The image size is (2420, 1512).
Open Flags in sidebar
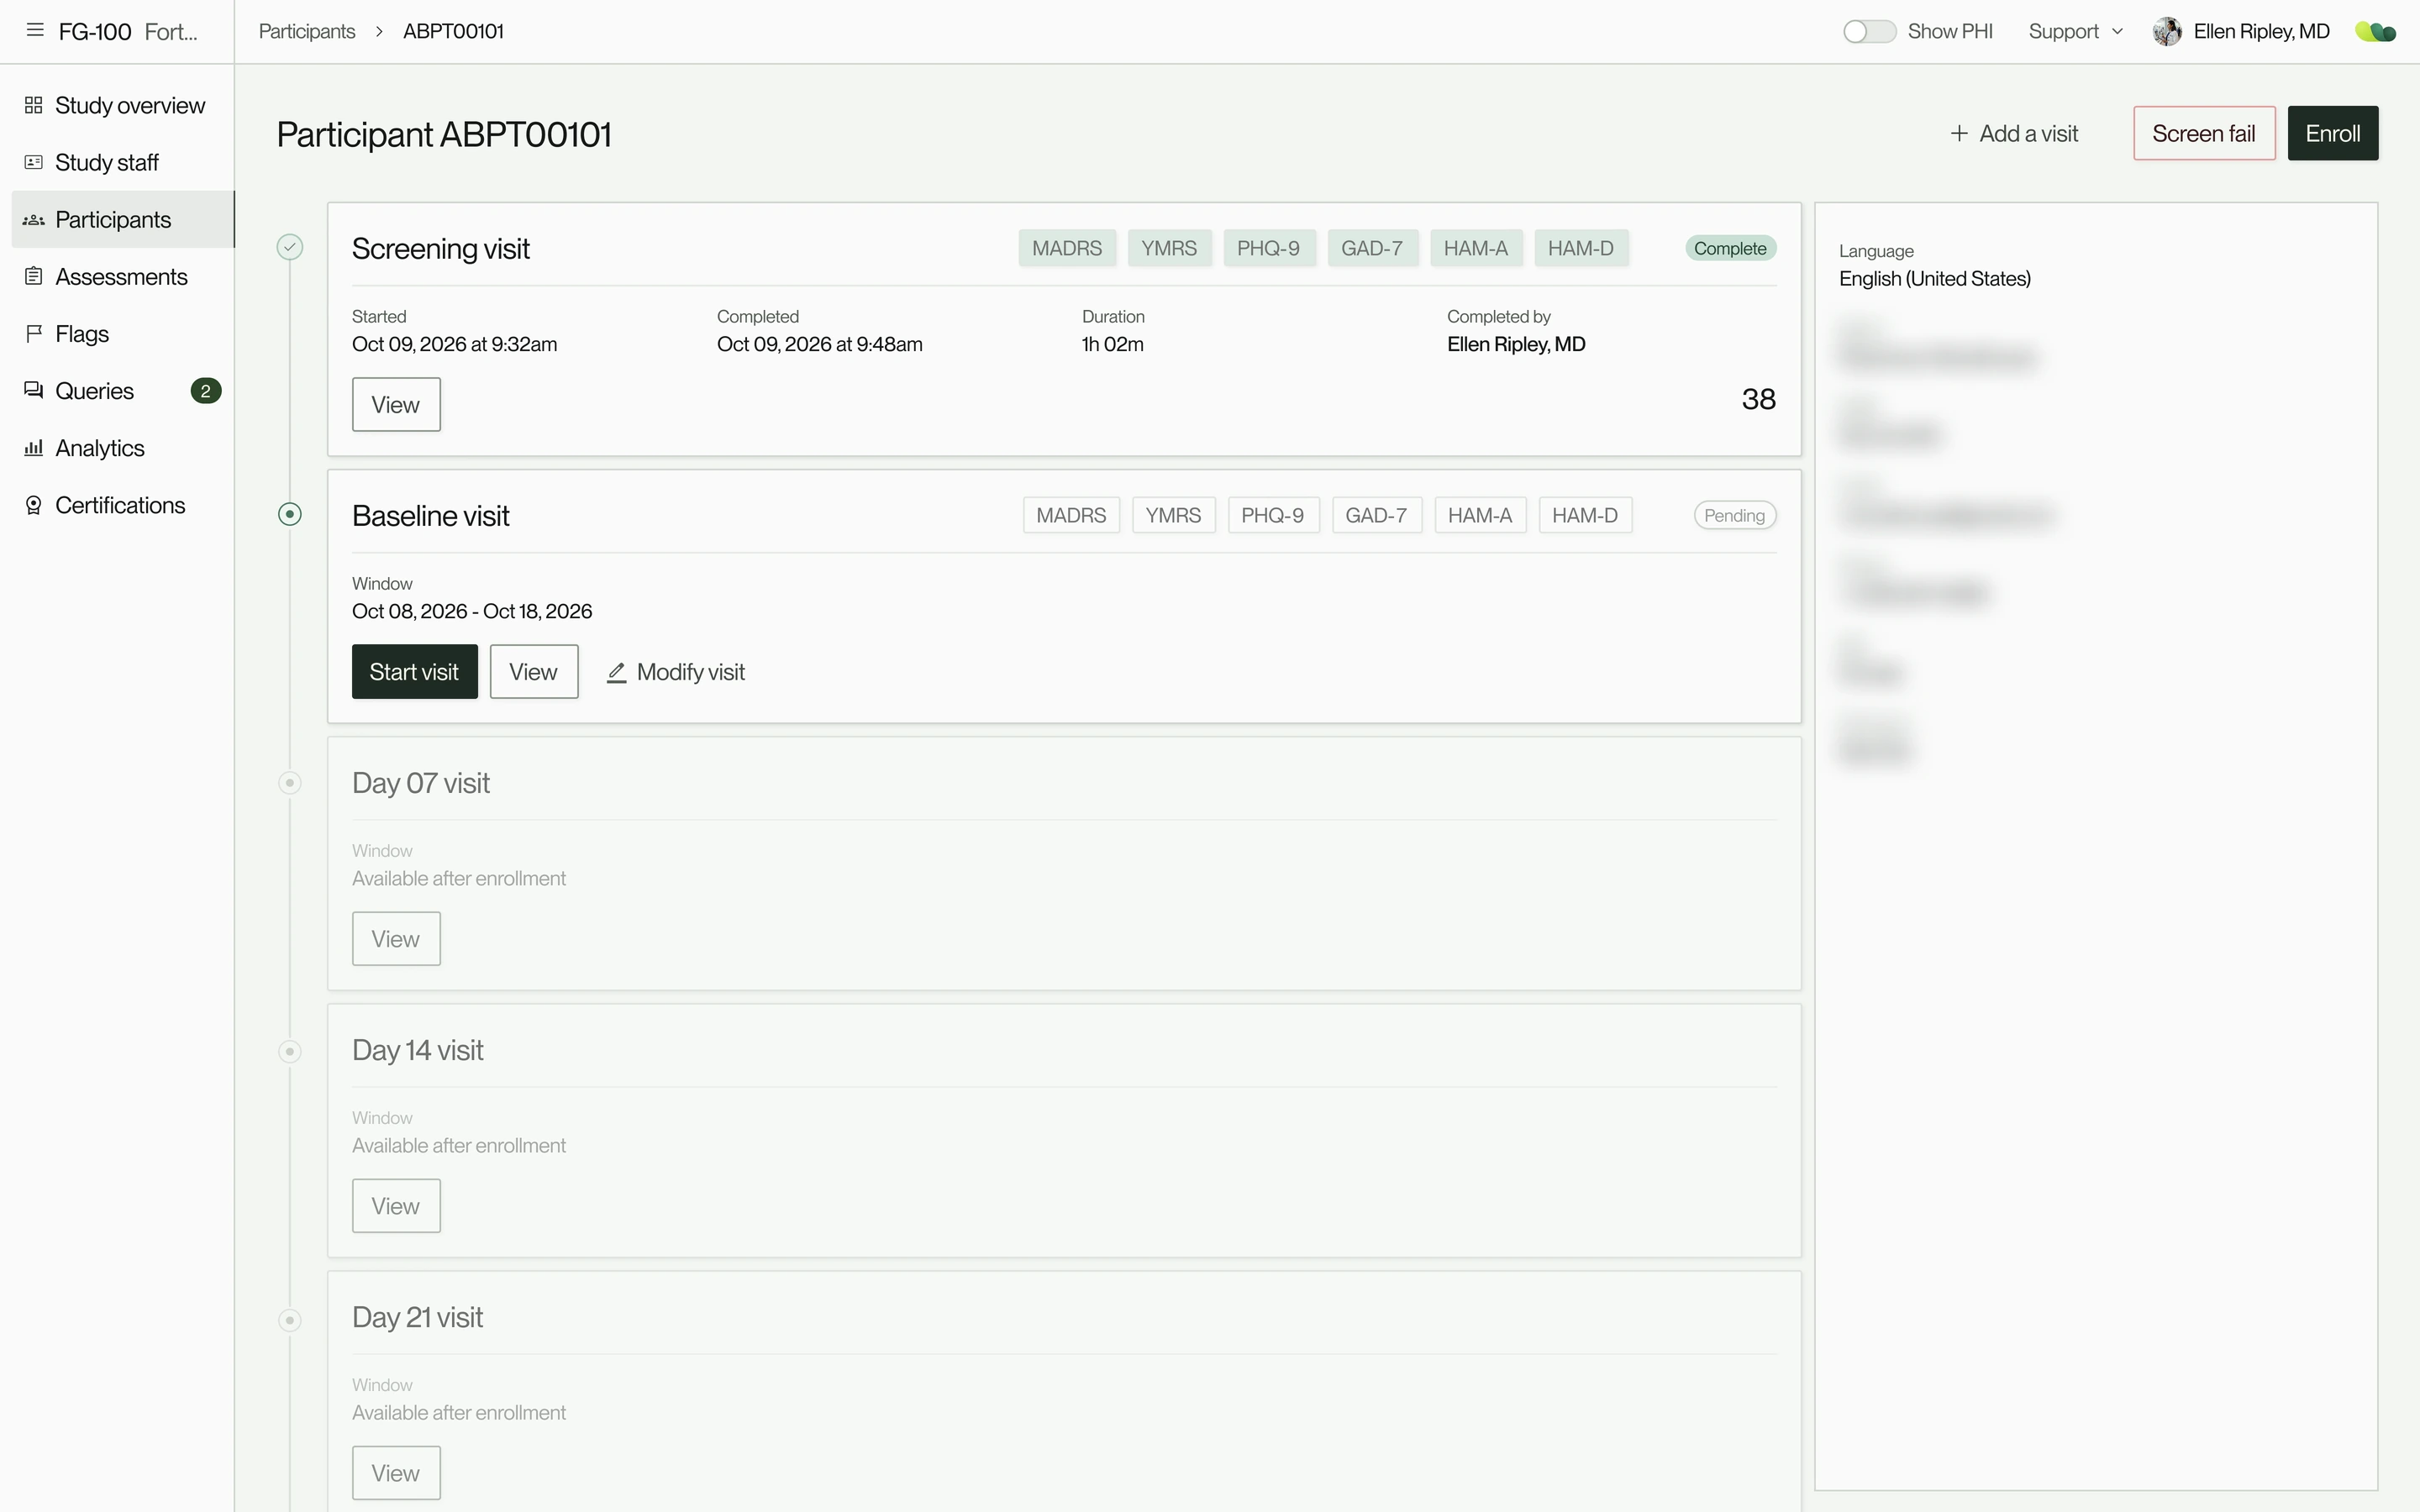(122, 333)
